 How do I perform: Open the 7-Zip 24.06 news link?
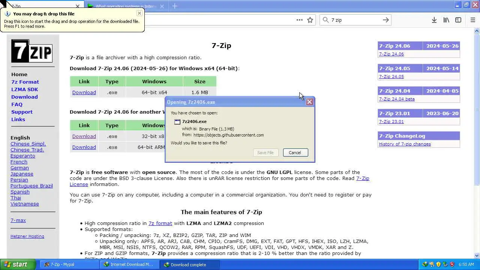coord(391,54)
